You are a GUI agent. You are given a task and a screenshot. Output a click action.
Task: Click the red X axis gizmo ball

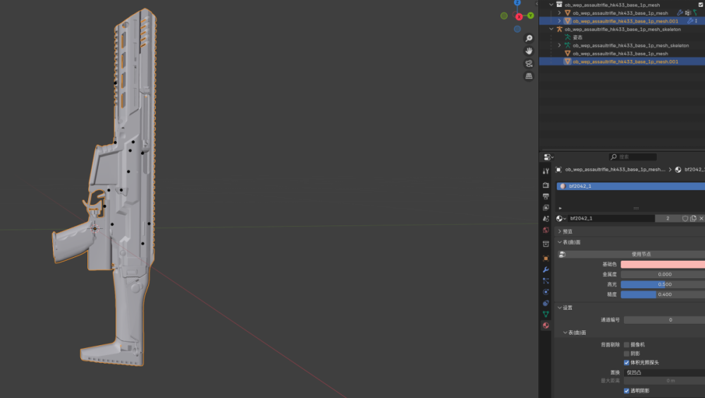click(x=519, y=17)
